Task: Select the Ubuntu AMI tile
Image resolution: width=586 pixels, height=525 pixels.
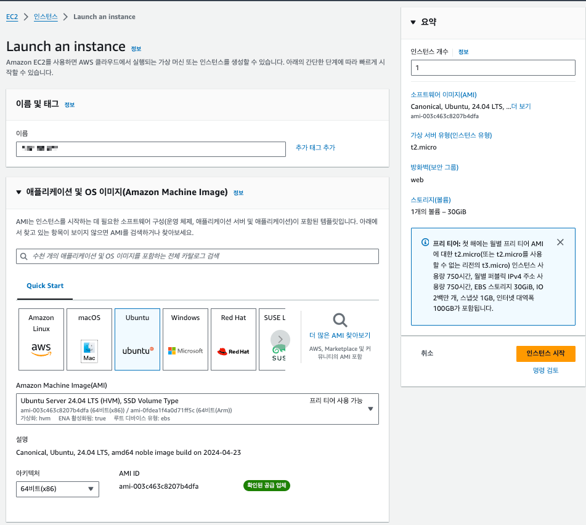Action: pos(137,339)
